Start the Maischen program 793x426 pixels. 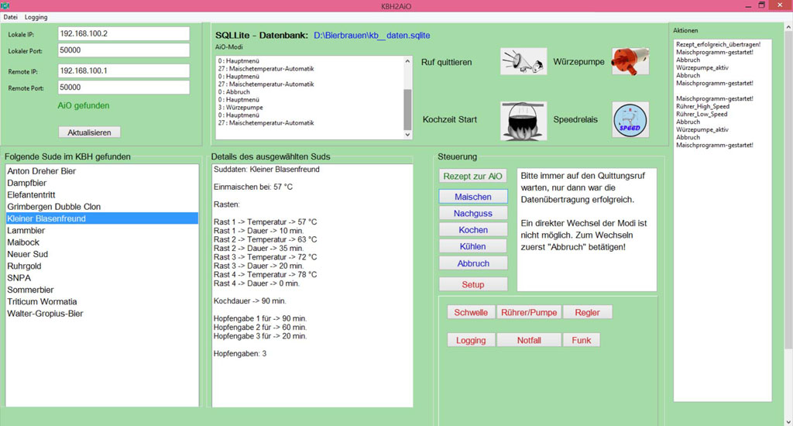point(473,197)
